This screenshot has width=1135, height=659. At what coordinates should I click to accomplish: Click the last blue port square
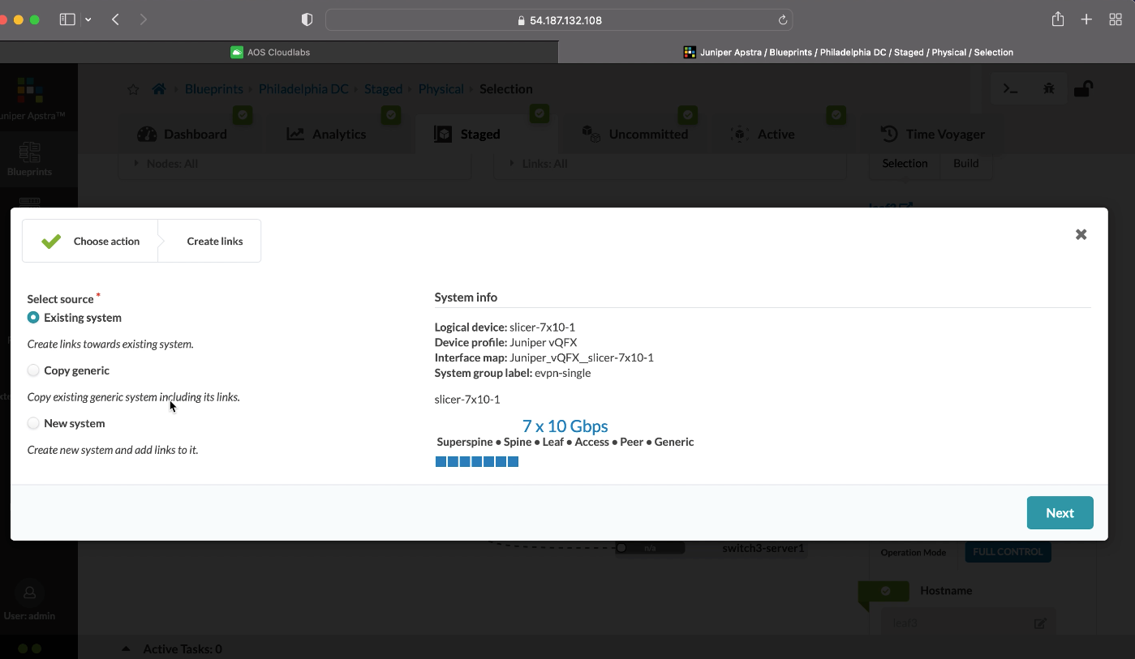tap(514, 462)
